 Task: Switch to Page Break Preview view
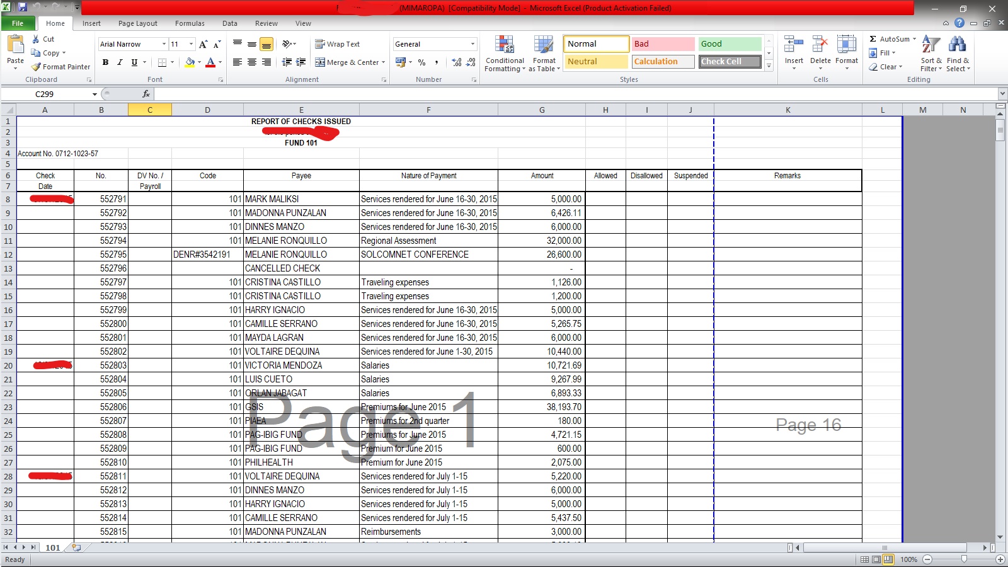tap(888, 559)
